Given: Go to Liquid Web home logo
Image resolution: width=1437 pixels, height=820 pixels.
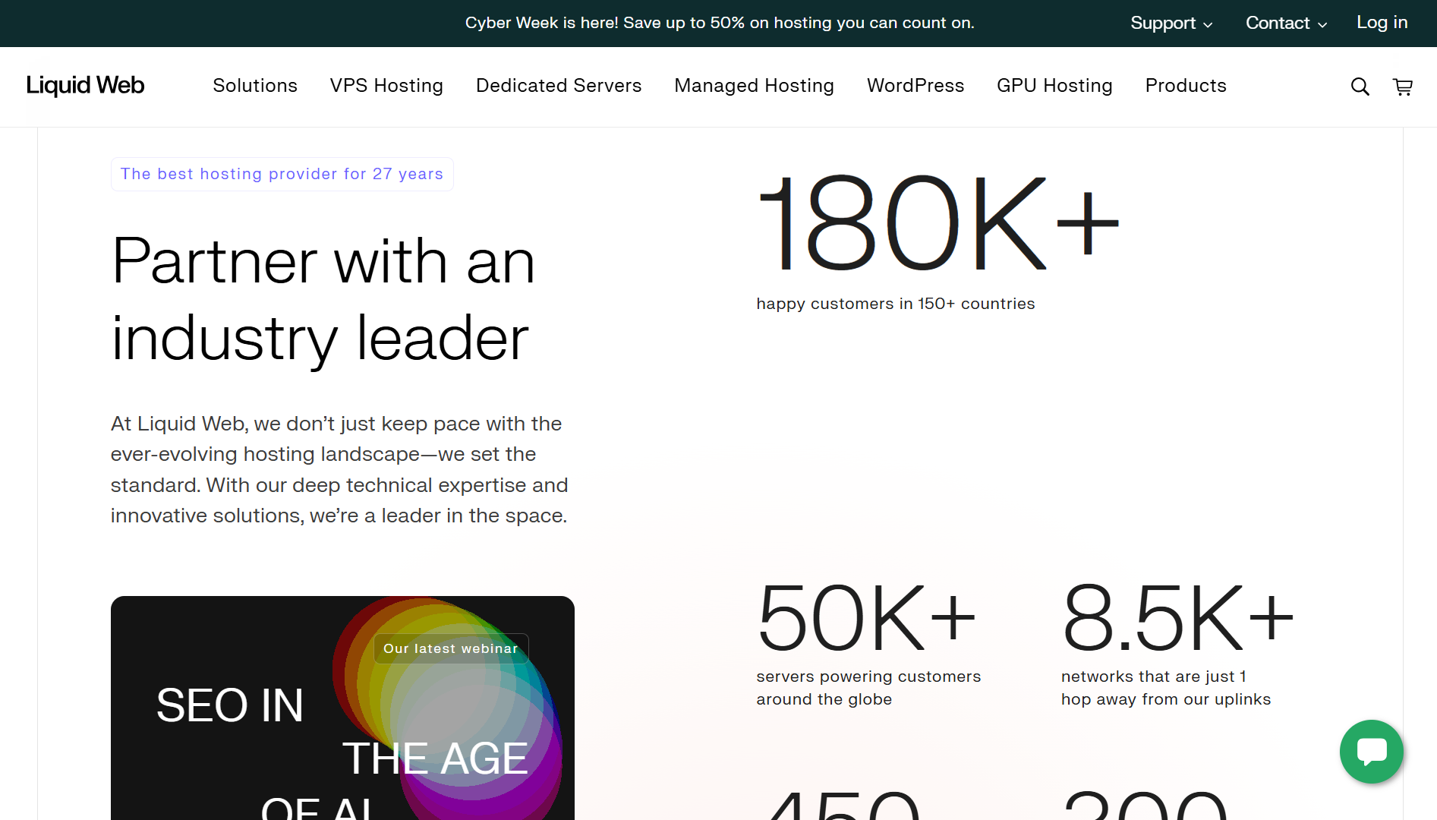Looking at the screenshot, I should (85, 86).
